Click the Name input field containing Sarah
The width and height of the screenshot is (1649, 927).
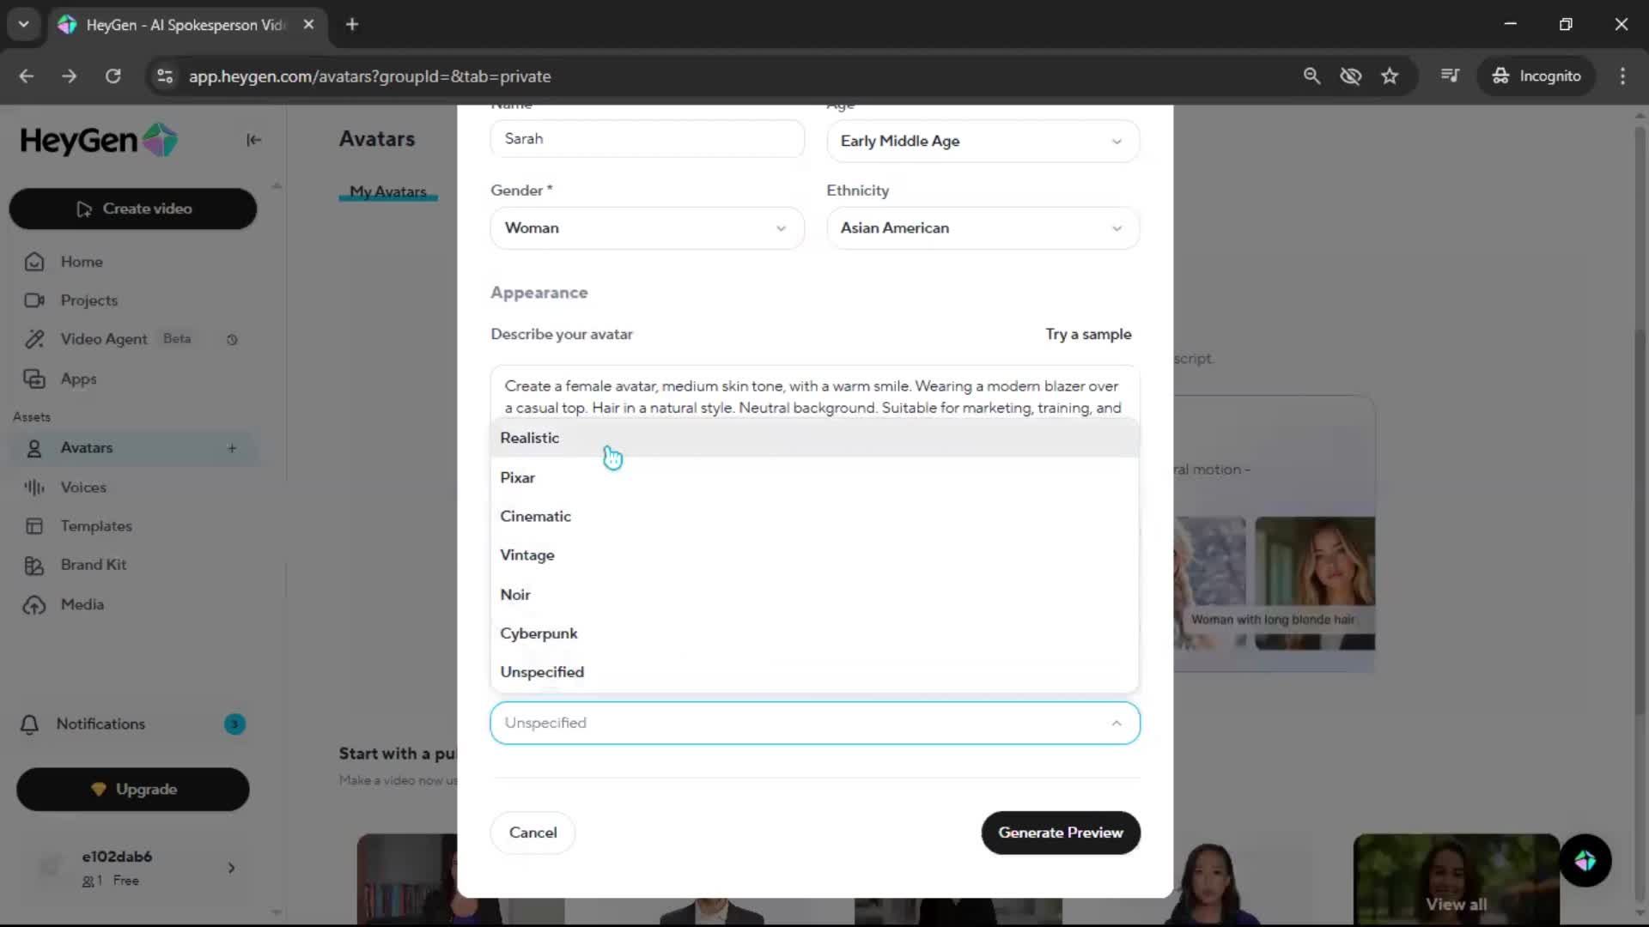click(646, 139)
